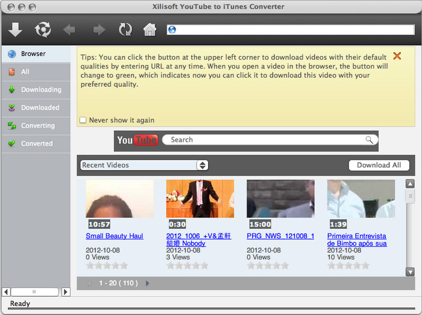Image resolution: width=422 pixels, height=315 pixels.
Task: Switch to the Converted sidebar section
Action: coord(37,144)
